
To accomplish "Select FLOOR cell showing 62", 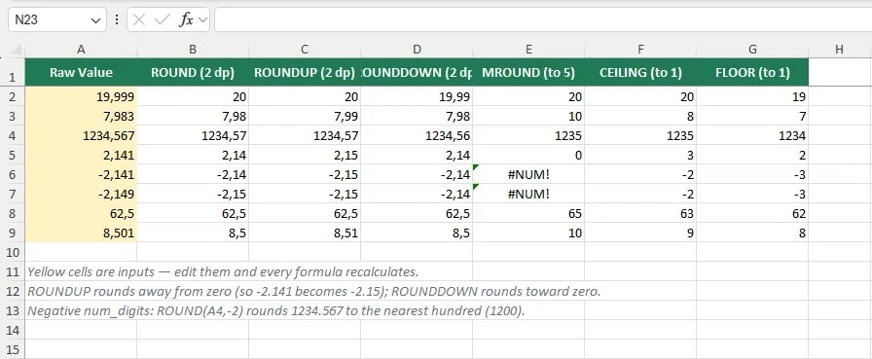I will [752, 213].
